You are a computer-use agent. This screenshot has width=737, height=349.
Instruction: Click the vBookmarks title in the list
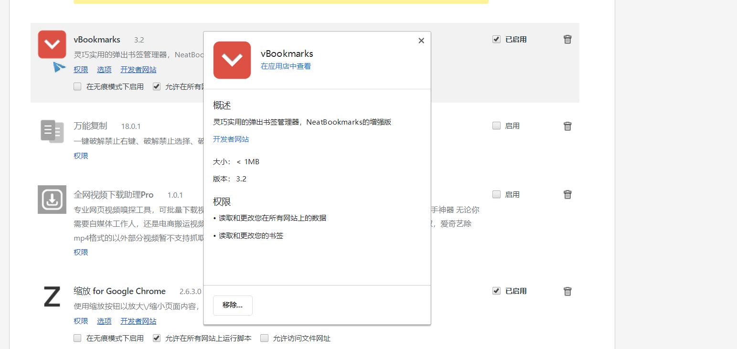97,40
